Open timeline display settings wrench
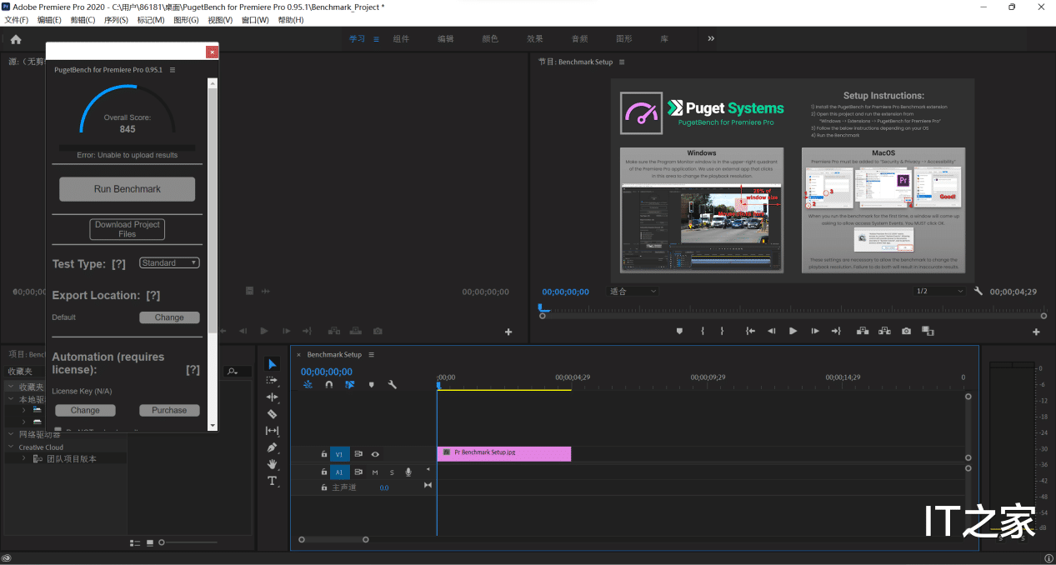Image resolution: width=1056 pixels, height=565 pixels. (x=392, y=385)
